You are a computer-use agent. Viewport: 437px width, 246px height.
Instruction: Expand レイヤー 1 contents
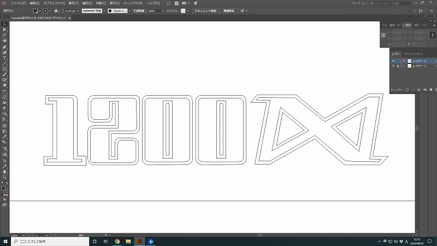click(404, 66)
